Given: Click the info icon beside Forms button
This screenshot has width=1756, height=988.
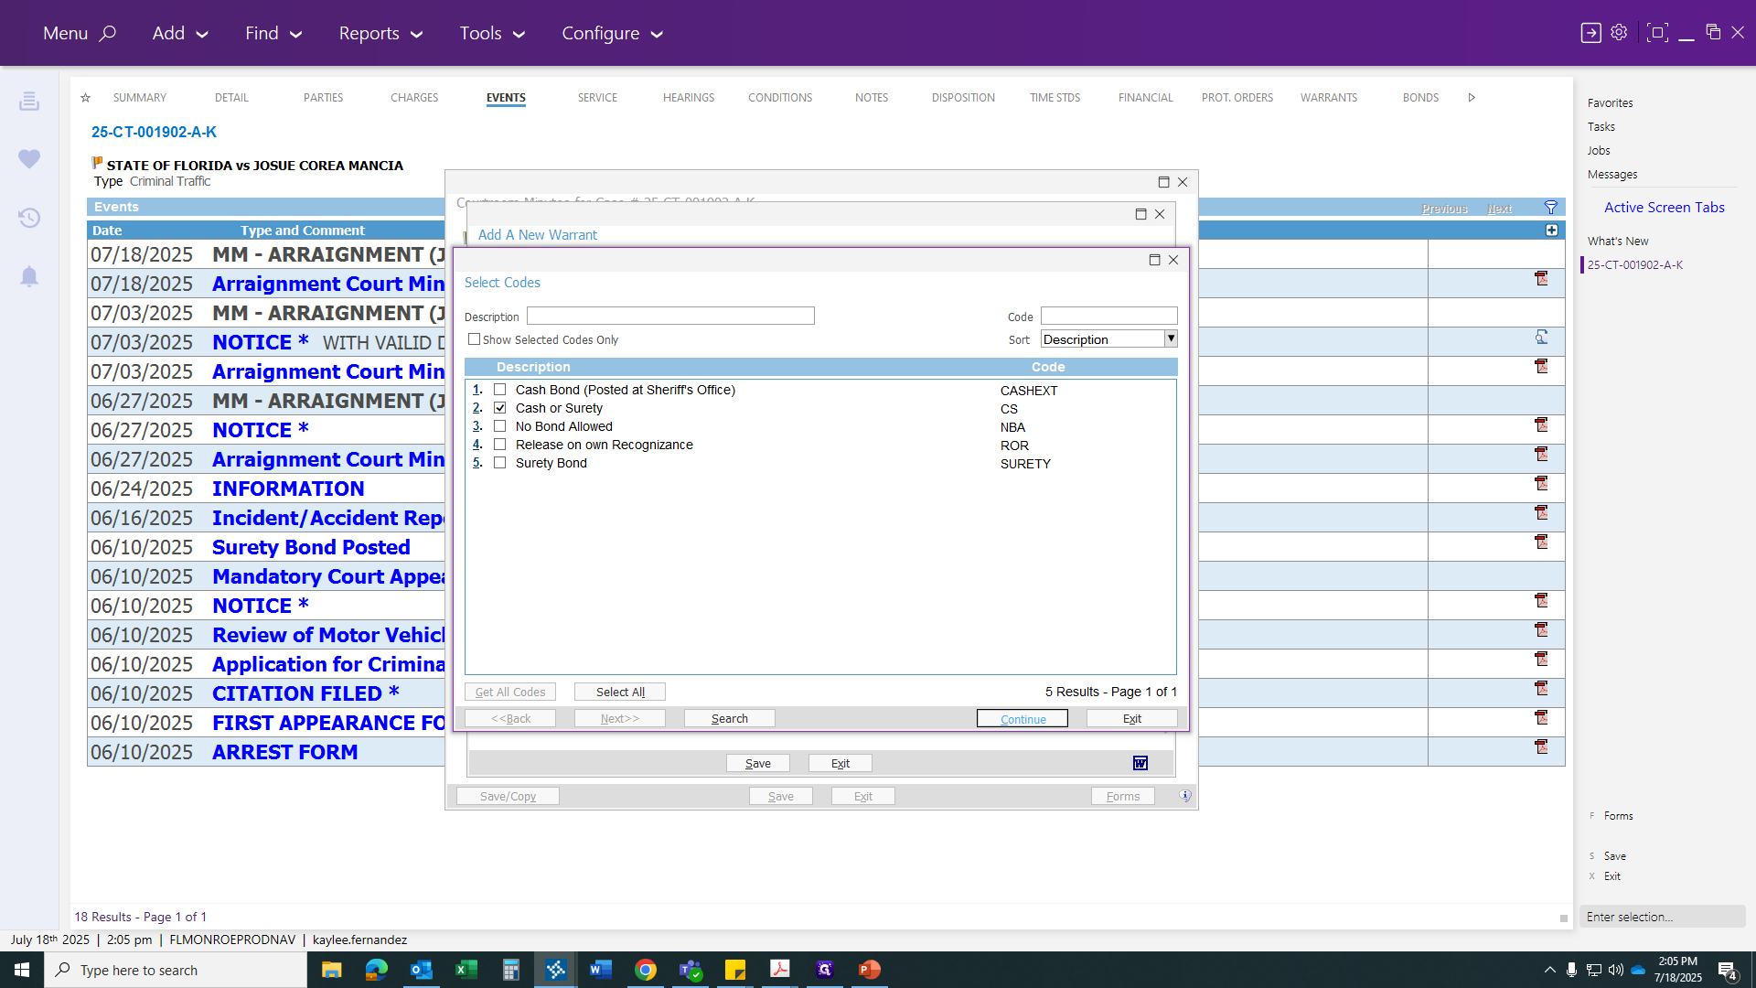Looking at the screenshot, I should click(1185, 796).
